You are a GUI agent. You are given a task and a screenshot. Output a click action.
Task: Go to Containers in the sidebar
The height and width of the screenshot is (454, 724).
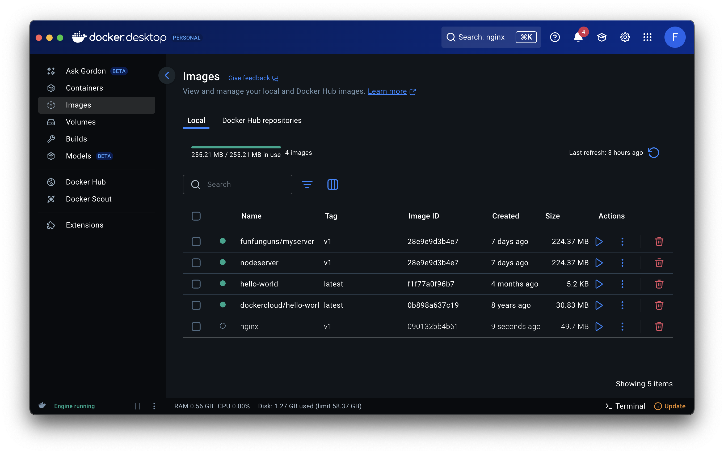coord(84,88)
